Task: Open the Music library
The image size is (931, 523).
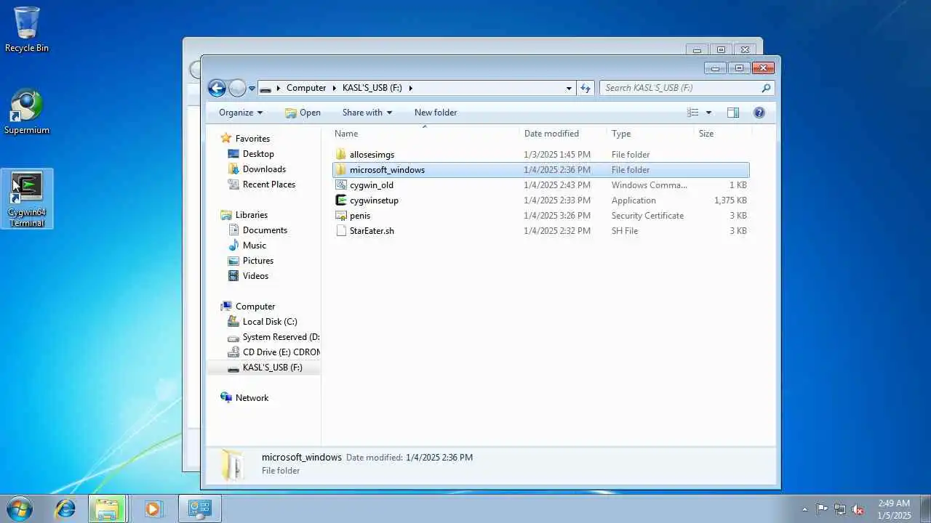Action: point(254,246)
